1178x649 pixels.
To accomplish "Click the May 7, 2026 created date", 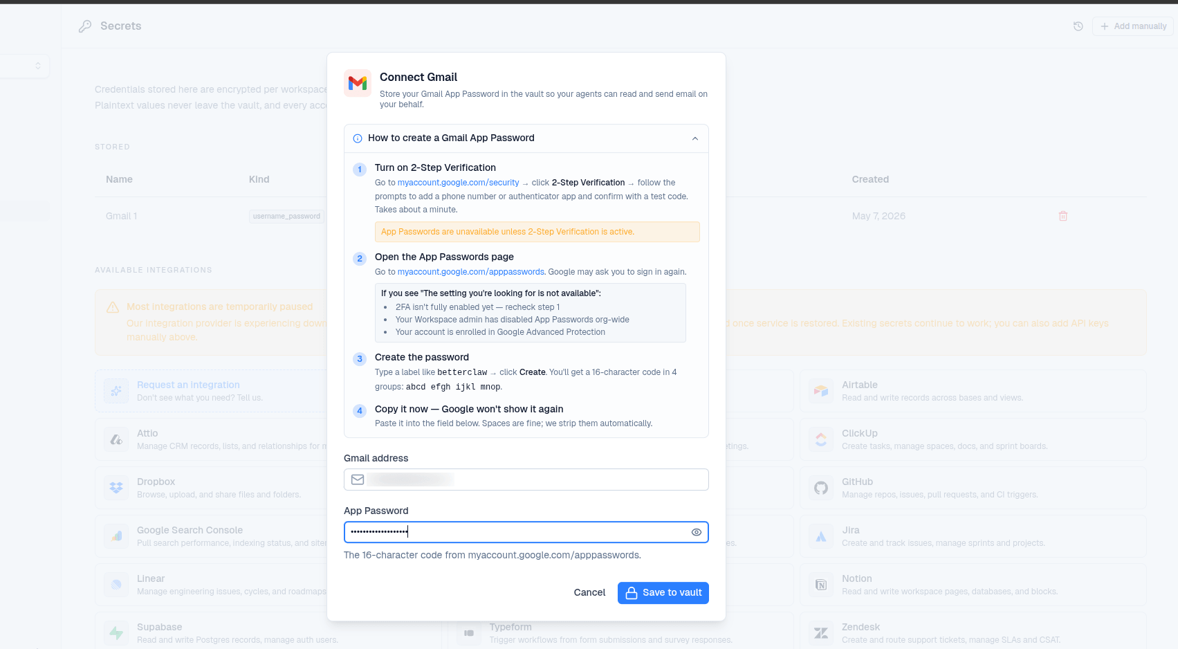I will point(878,216).
